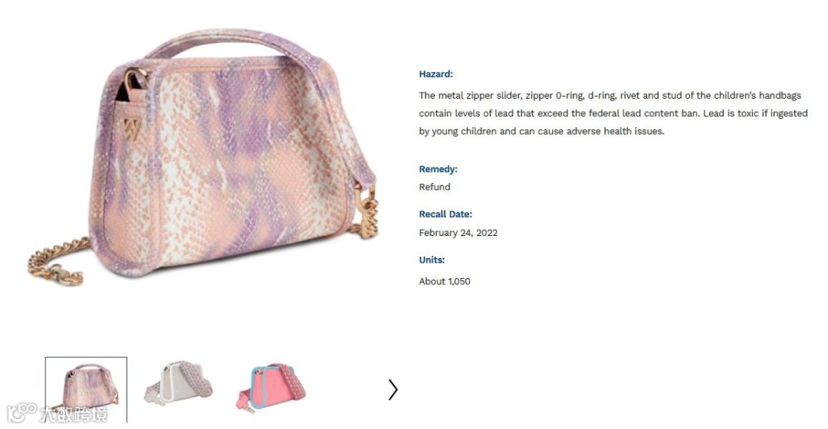This screenshot has width=828, height=429.
Task: Click the 大数跨境 watermark text
Action: pos(74,414)
